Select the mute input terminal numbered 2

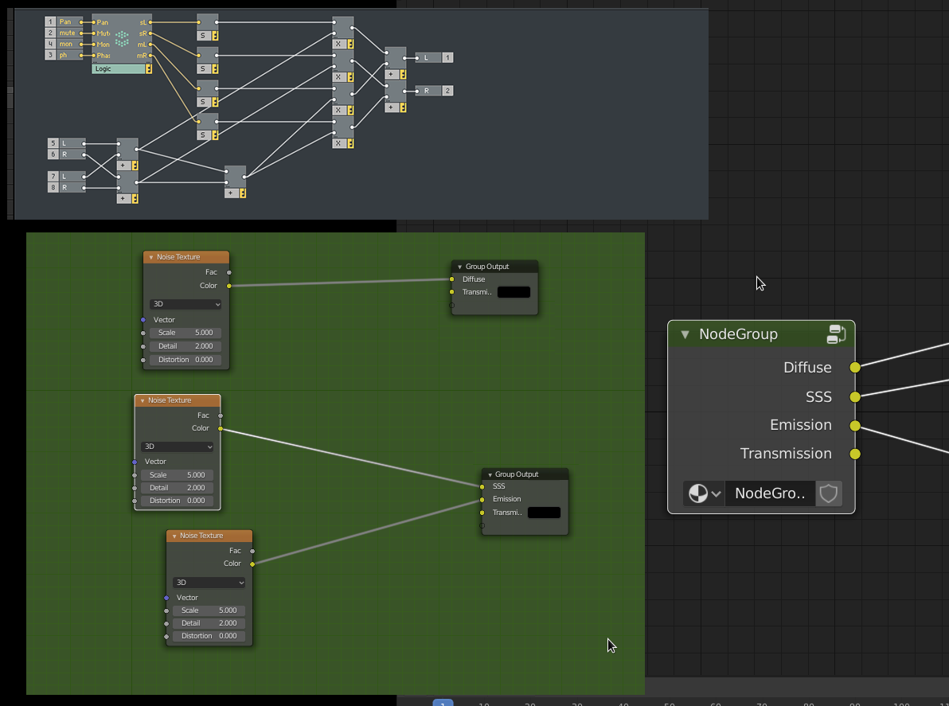[x=64, y=33]
